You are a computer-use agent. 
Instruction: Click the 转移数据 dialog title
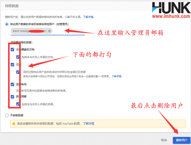click(12, 6)
